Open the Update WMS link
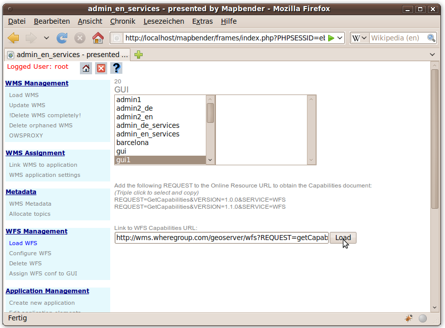 27,105
